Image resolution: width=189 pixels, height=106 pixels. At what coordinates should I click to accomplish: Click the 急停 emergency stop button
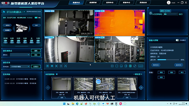[x=37, y=25]
